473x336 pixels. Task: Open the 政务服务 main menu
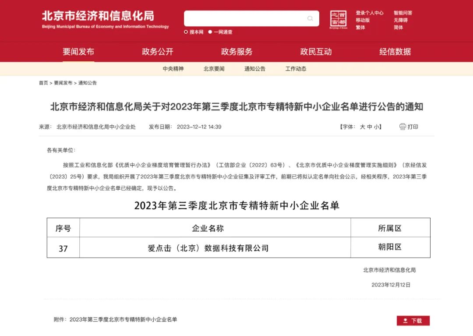(x=237, y=52)
